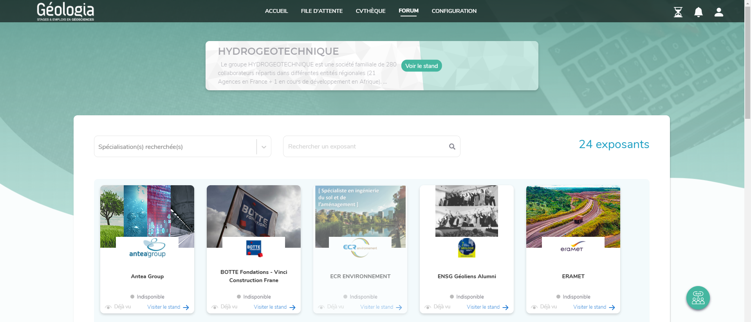This screenshot has width=751, height=322.
Task: Select the CONFIGURATION menu item
Action: pyautogui.click(x=454, y=11)
